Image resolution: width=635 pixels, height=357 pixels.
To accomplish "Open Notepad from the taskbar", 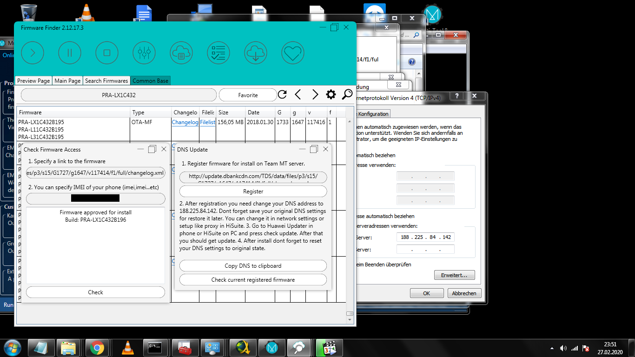I will point(41,347).
